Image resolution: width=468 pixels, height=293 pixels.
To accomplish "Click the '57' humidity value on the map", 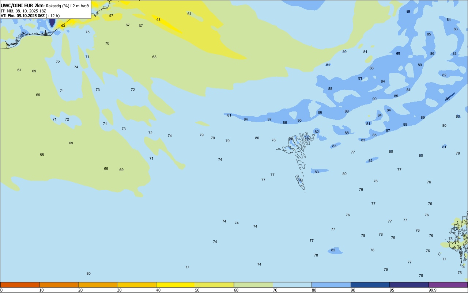I will coord(111,16).
